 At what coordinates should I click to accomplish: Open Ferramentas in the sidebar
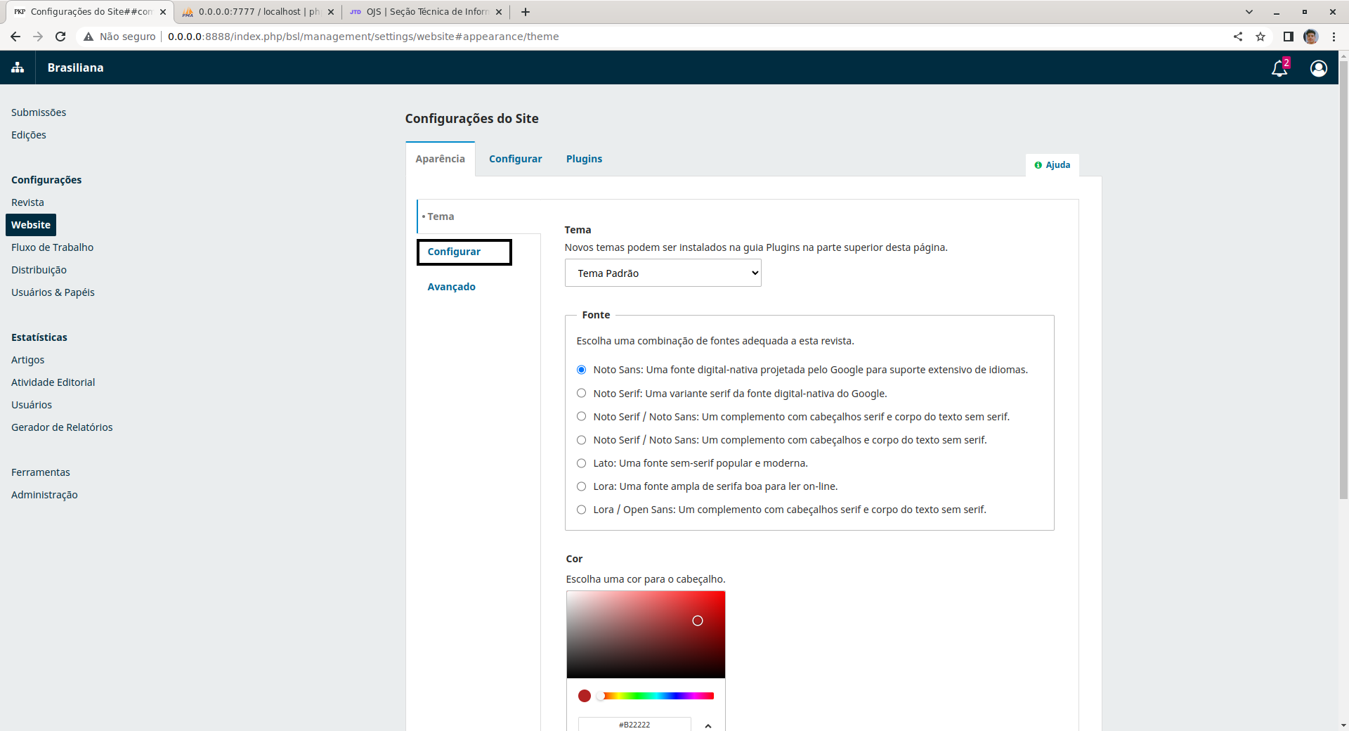41,472
